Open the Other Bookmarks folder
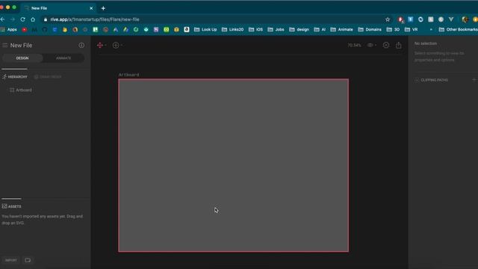Viewport: 478px width, 269px height. [458, 29]
